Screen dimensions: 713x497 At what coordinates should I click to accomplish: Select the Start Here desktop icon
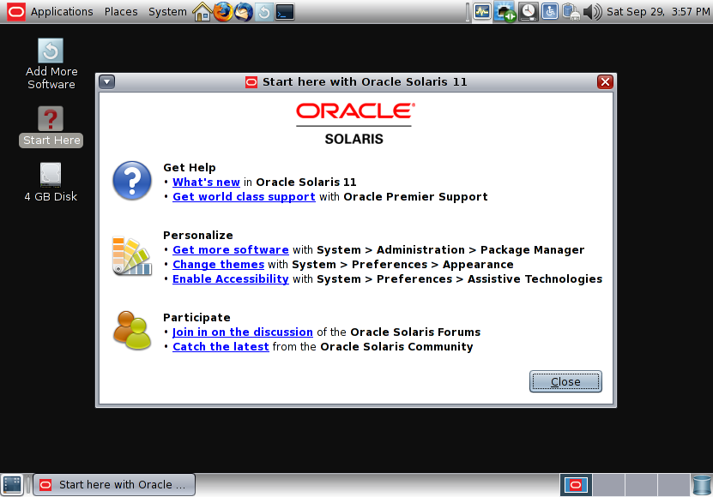point(51,127)
